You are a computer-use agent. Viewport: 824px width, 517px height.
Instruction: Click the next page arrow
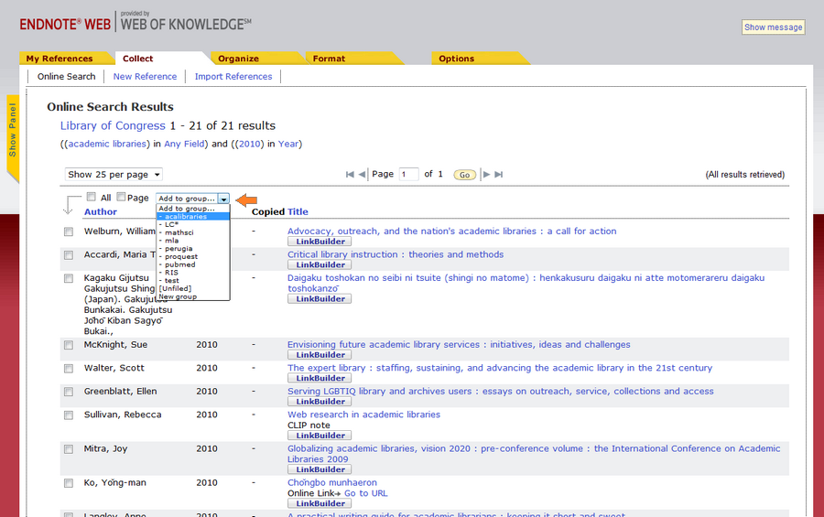click(x=487, y=174)
